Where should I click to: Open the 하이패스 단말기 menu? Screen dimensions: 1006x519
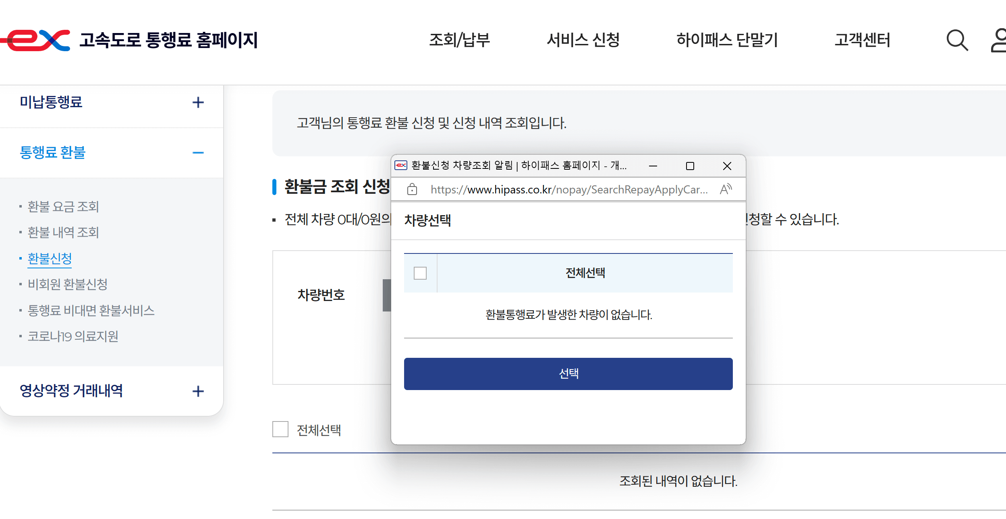pos(727,40)
